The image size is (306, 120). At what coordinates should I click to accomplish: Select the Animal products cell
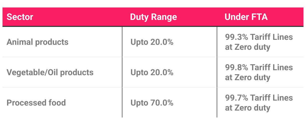point(37,42)
